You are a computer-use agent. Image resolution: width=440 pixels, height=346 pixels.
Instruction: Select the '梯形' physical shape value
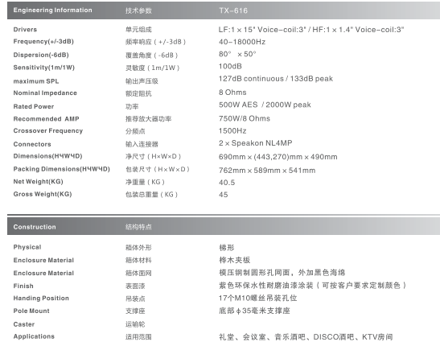pyautogui.click(x=227, y=248)
